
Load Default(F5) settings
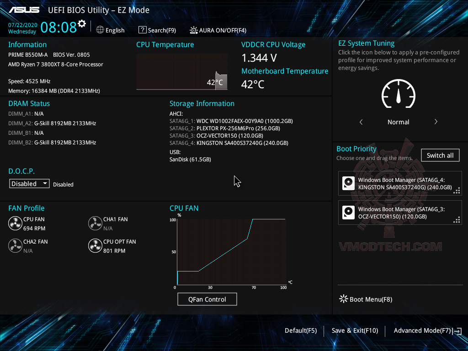coord(301,330)
